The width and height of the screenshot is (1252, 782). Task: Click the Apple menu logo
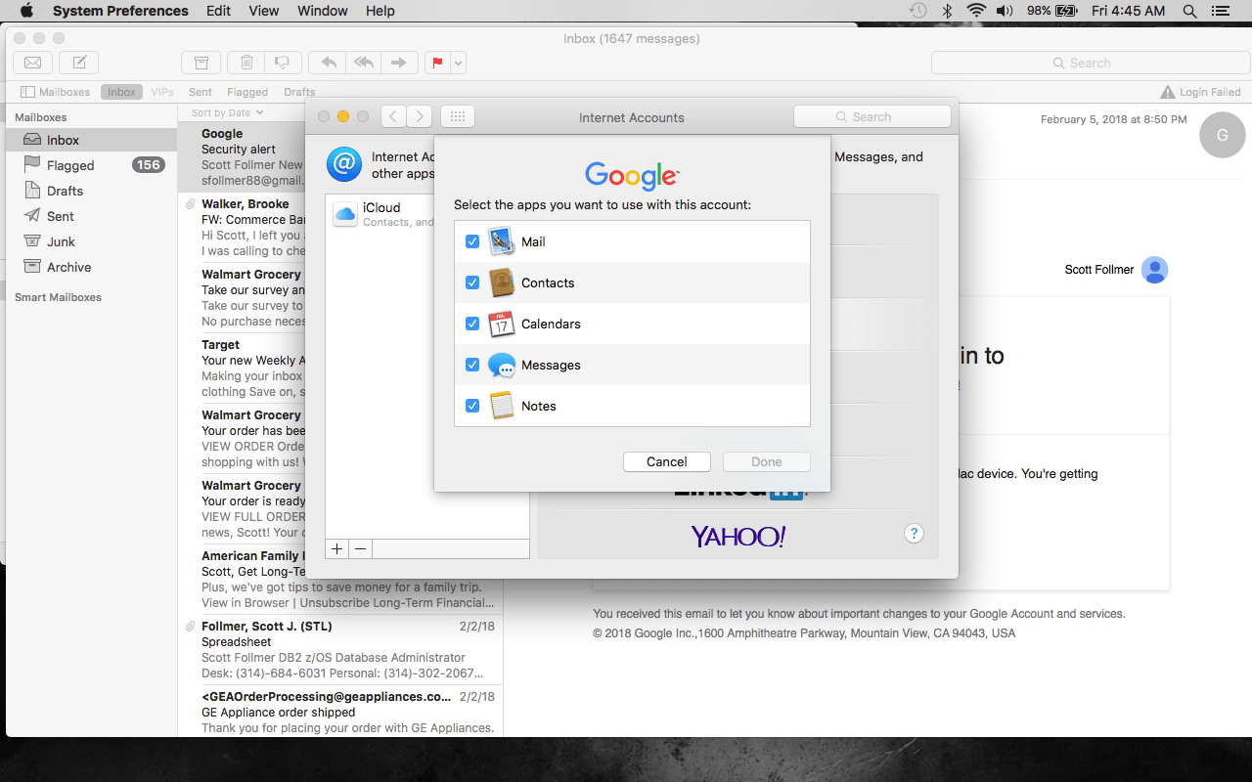pos(26,11)
